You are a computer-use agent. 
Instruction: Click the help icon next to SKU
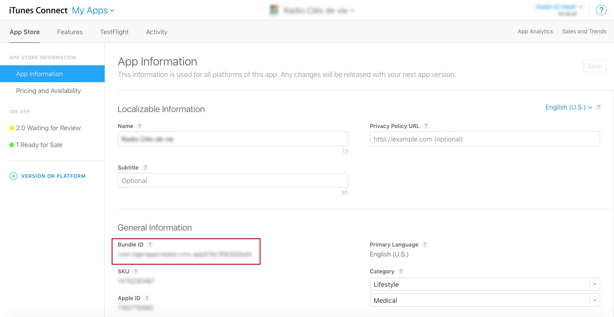[x=135, y=272]
